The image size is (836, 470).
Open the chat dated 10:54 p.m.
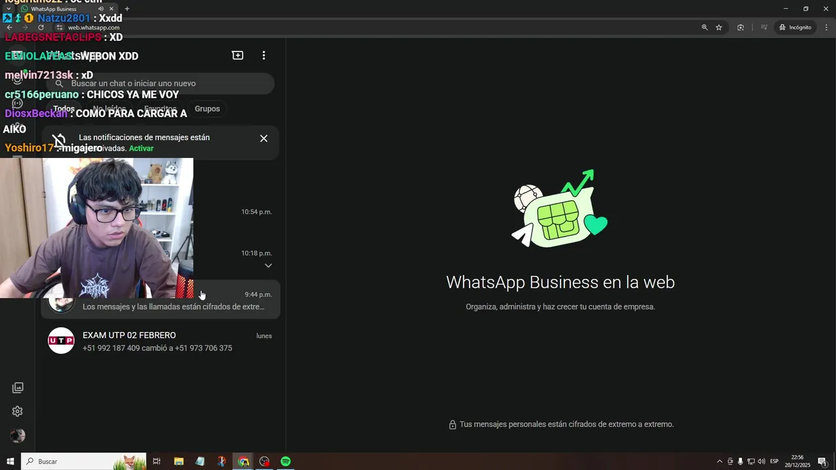(x=160, y=217)
